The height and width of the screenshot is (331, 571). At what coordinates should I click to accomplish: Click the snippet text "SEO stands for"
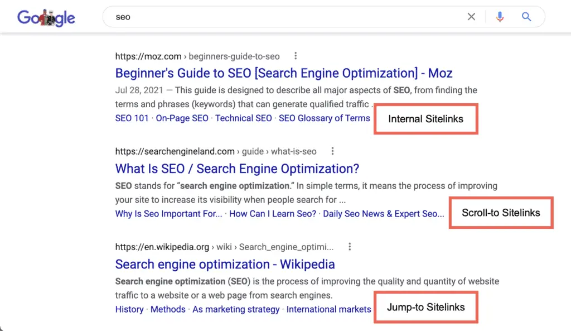[x=145, y=185]
